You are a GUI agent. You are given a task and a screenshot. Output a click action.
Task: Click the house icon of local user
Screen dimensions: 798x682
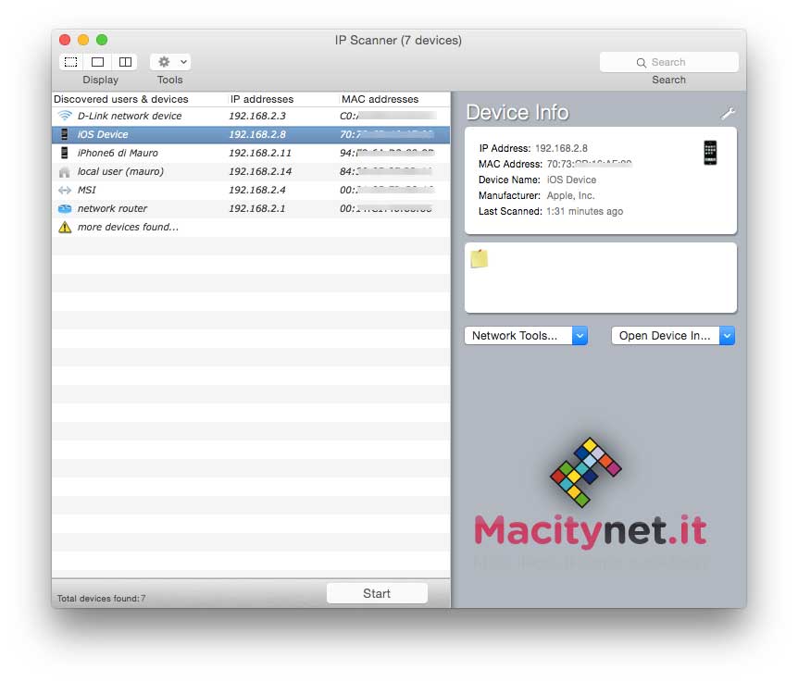coord(64,172)
